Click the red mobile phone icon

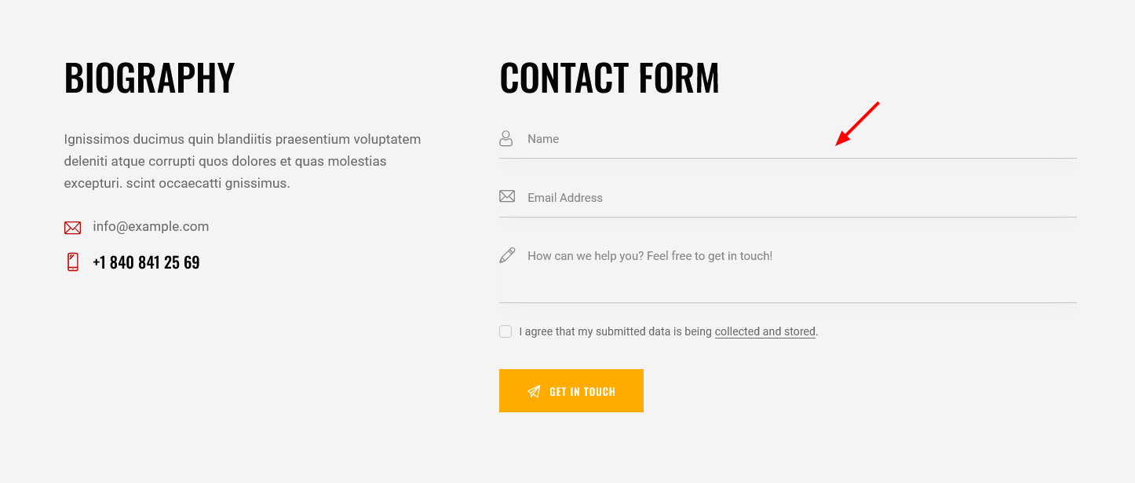pos(73,262)
